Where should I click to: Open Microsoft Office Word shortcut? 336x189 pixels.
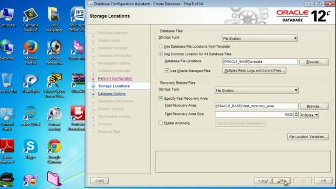point(77,19)
